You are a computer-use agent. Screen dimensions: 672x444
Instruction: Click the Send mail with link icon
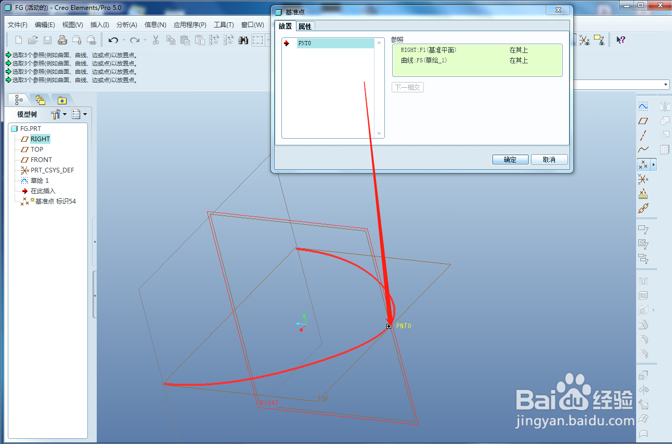coord(91,40)
